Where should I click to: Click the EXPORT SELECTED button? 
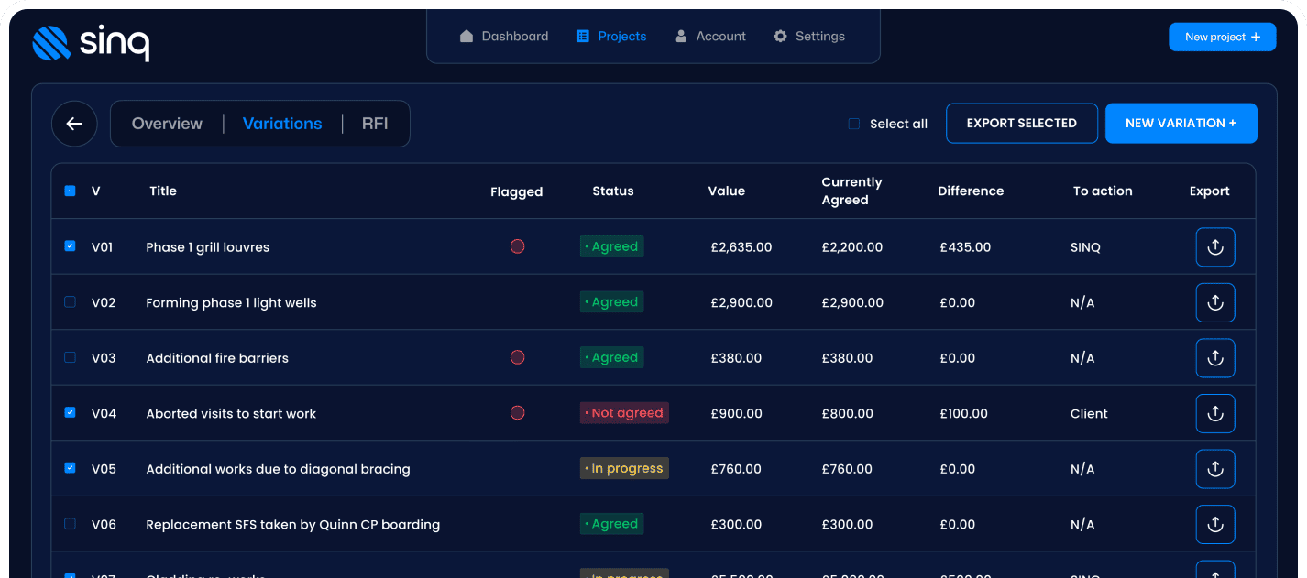point(1022,124)
